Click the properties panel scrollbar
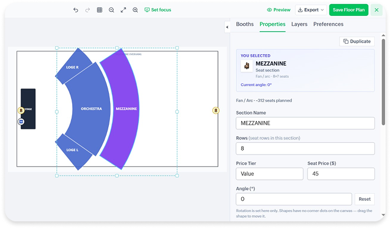Screen dimensions: 391x229 pos(383,82)
